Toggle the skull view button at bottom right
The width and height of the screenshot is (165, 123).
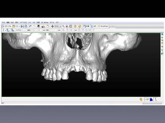coord(147,99)
